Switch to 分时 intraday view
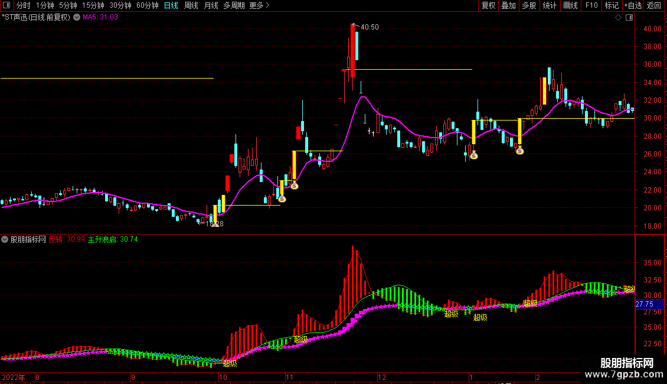This screenshot has height=384, width=667. (x=24, y=5)
